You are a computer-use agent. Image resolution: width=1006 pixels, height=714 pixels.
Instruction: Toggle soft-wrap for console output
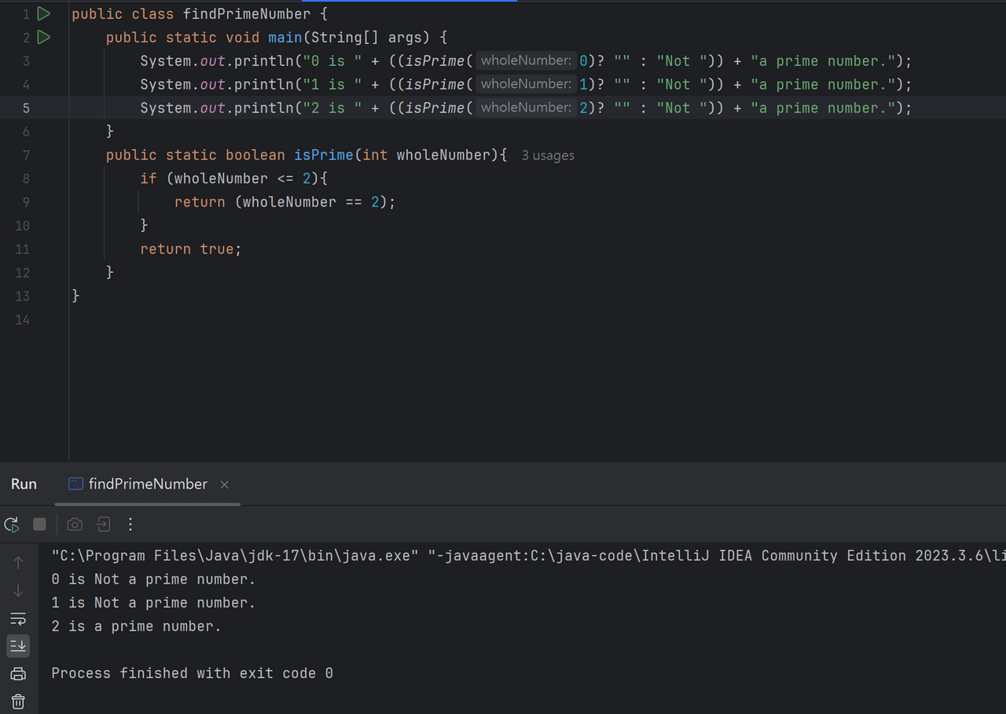pyautogui.click(x=17, y=618)
